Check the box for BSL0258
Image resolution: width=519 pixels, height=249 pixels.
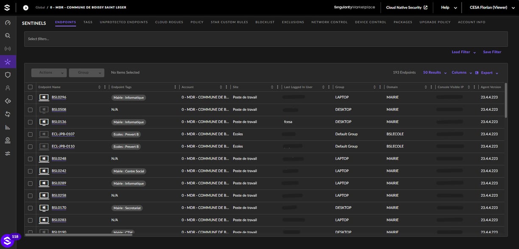[30, 196]
